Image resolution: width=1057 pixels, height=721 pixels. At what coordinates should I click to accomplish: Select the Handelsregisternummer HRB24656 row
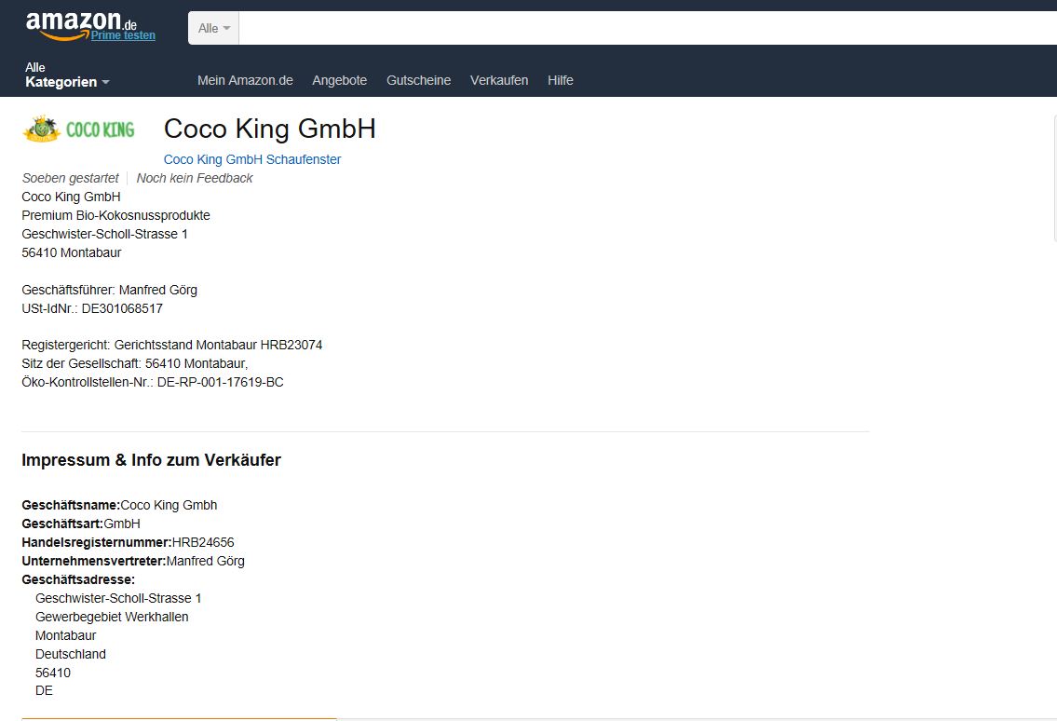pyautogui.click(x=129, y=542)
